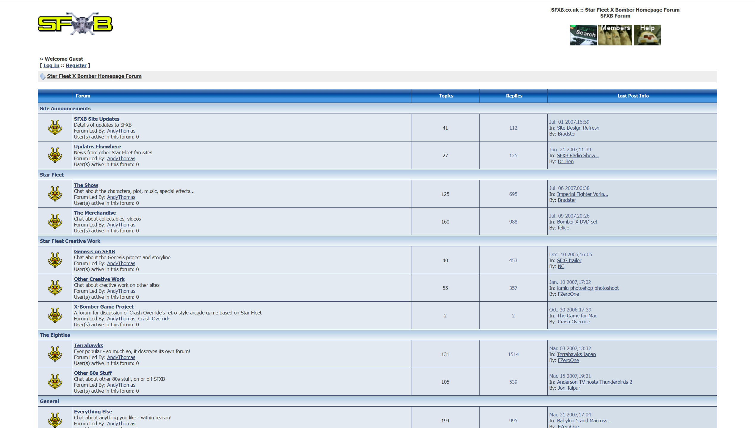Image resolution: width=755 pixels, height=428 pixels.
Task: Click the forum icon beside Everything Else
Action: 55,420
